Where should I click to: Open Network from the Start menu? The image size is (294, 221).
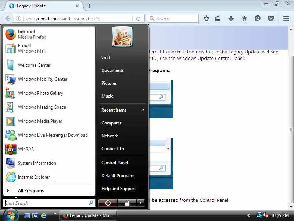coord(110,136)
